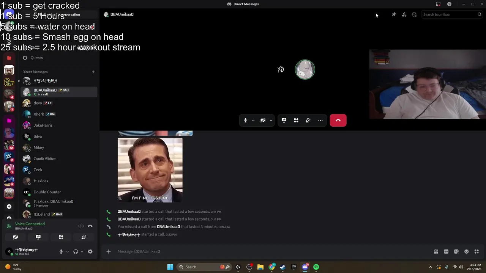Open microphone options arrow in call controls

coord(253,120)
